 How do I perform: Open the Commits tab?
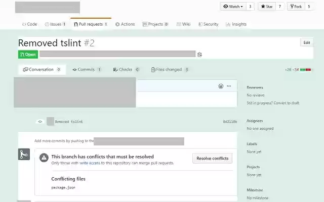[87, 70]
